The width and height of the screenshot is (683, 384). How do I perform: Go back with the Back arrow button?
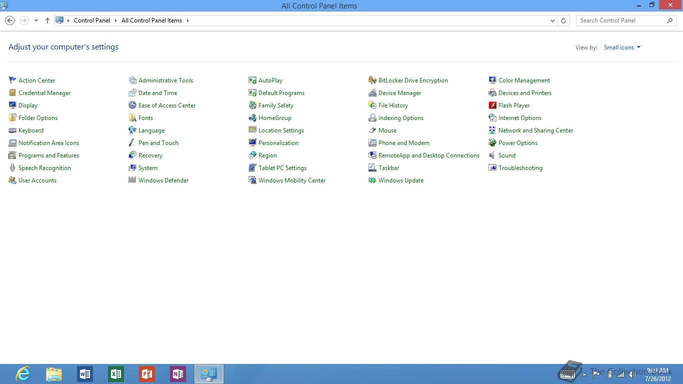[9, 20]
